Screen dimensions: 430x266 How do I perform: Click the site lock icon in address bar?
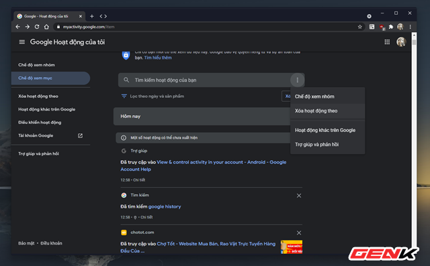tap(58, 27)
